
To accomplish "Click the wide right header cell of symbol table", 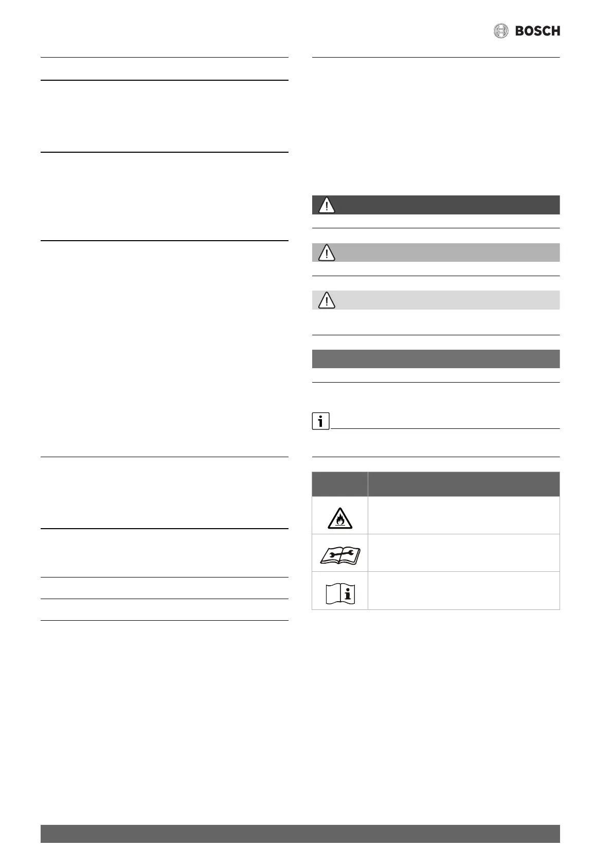I will pyautogui.click(x=463, y=484).
